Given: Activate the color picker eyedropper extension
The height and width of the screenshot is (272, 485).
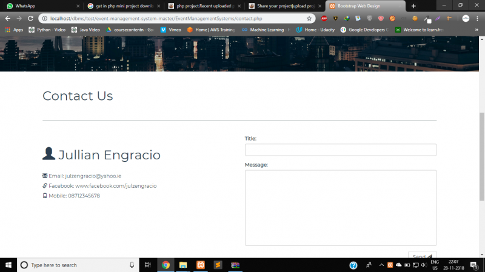Looking at the screenshot, I should [x=427, y=19].
